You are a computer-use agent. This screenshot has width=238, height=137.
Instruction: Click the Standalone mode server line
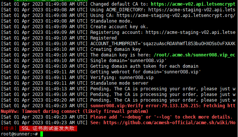click(x=119, y=83)
